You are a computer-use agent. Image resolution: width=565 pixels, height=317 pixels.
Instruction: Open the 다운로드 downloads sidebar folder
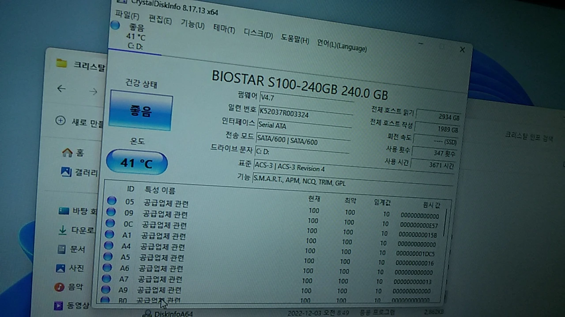77,230
